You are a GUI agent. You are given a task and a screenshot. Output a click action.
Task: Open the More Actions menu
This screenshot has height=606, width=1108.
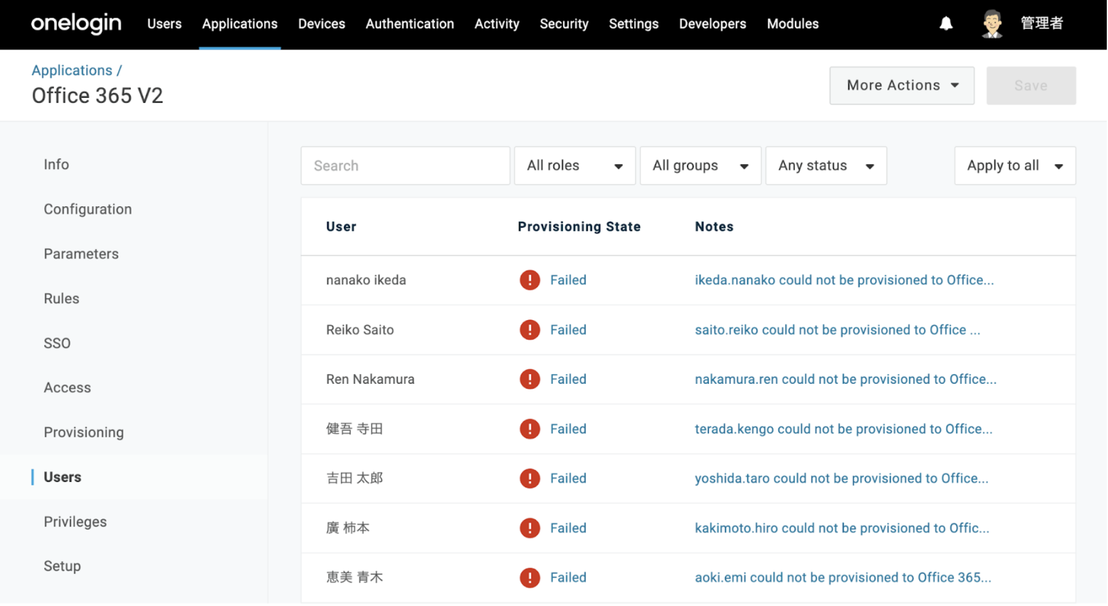(x=903, y=86)
